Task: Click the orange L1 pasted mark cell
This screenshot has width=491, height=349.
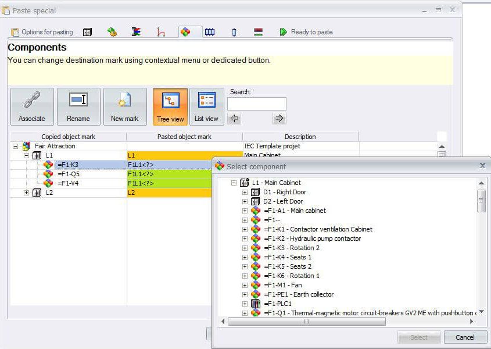Action: pyautogui.click(x=185, y=155)
